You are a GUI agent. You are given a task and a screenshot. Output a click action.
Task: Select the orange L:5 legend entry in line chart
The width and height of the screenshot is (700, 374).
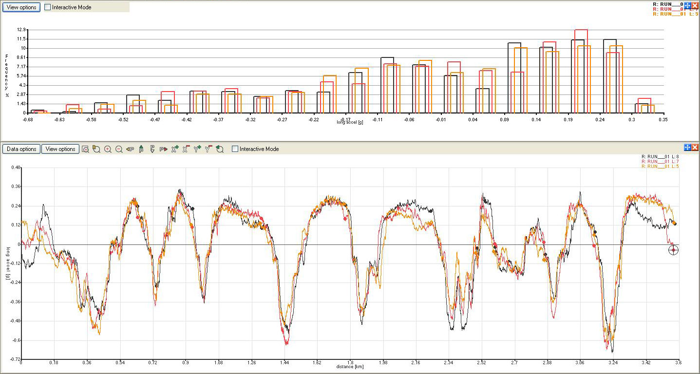660,167
